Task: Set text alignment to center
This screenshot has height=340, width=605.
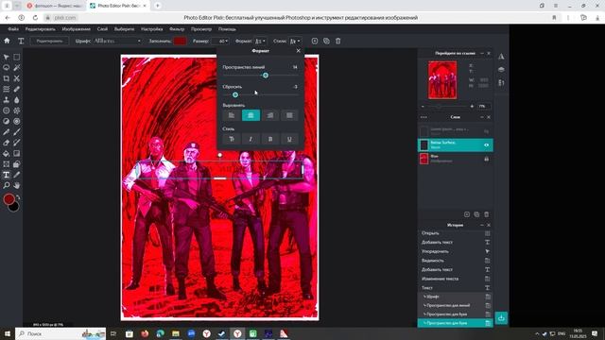Action: 251,115
